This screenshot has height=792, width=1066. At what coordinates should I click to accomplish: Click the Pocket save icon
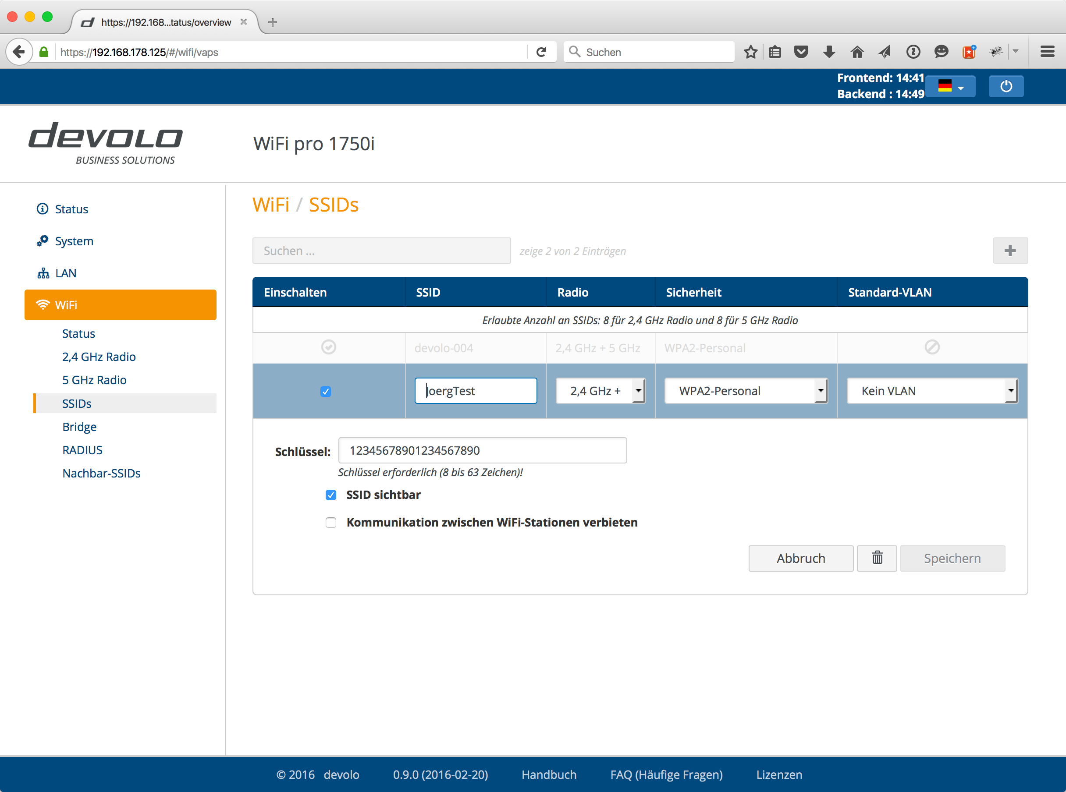click(801, 52)
